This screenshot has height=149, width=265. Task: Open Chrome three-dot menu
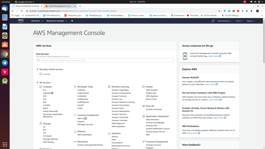point(262,11)
